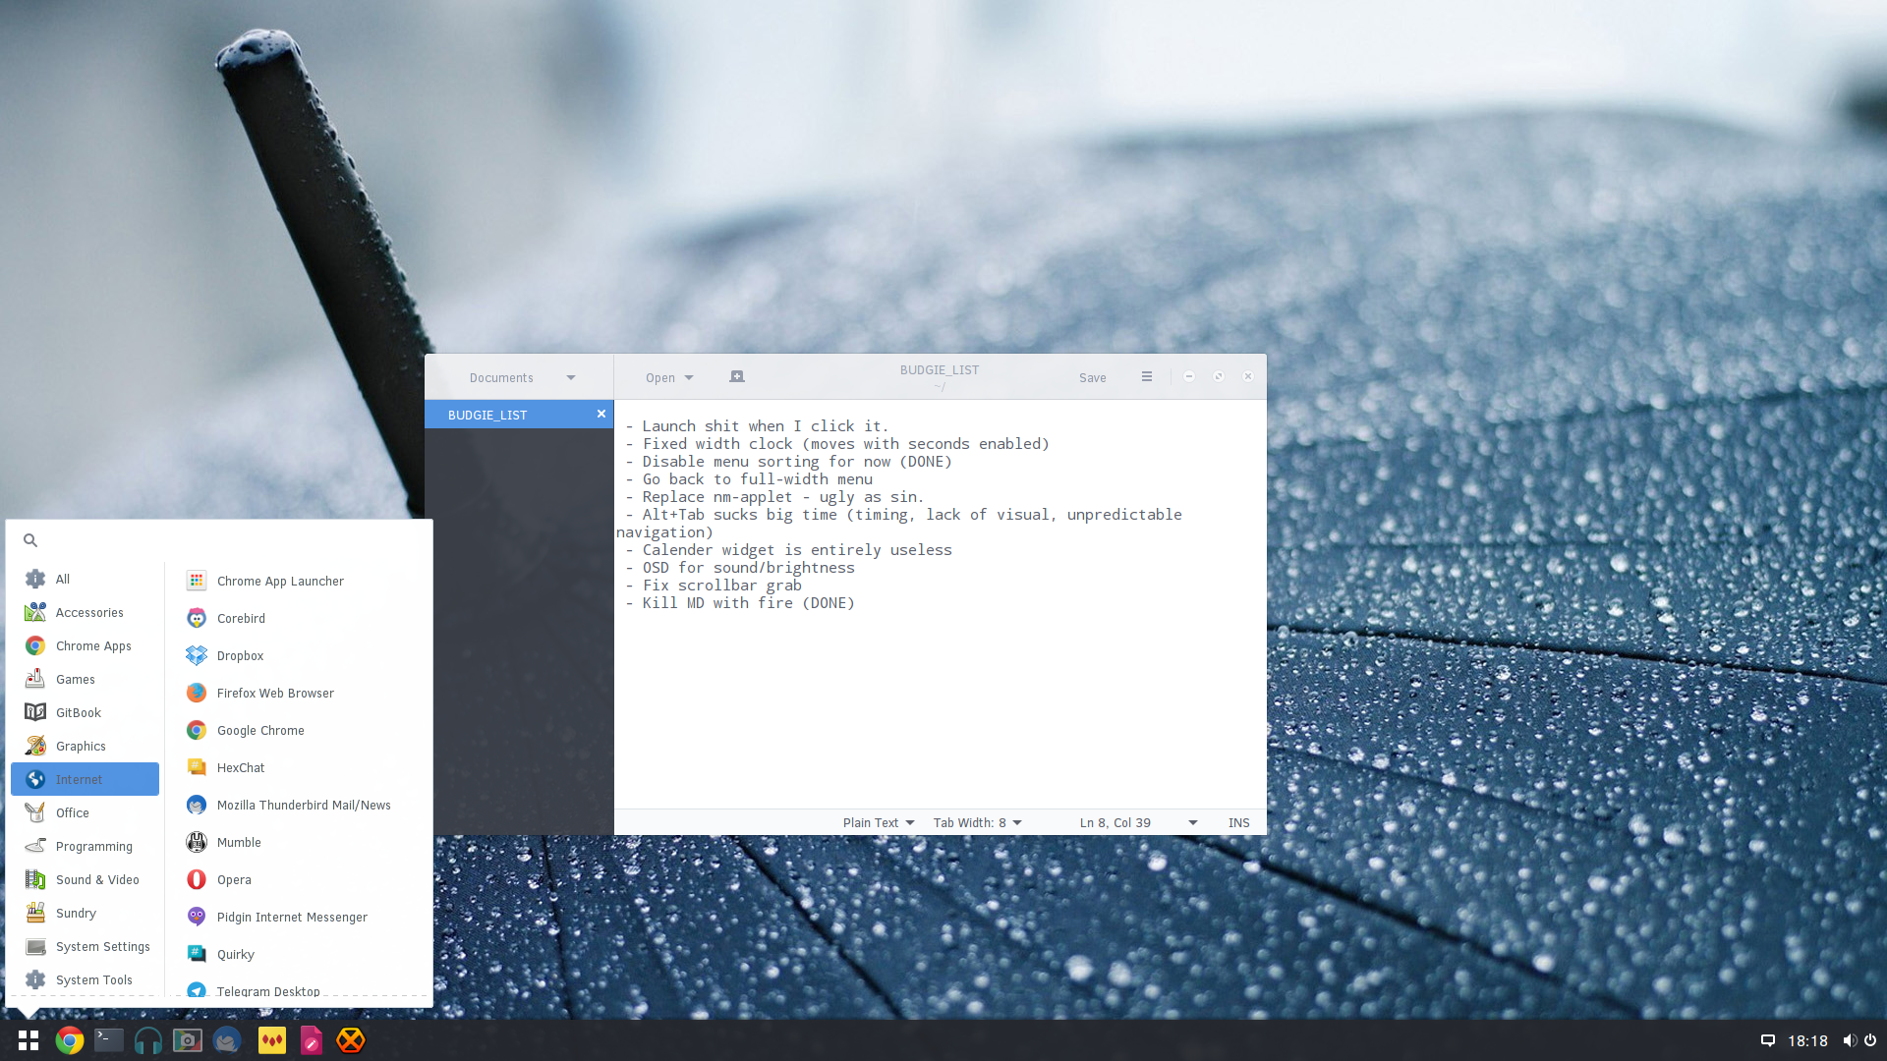Save the BUDGIE_LIST file
The height and width of the screenshot is (1061, 1887).
pyautogui.click(x=1092, y=377)
